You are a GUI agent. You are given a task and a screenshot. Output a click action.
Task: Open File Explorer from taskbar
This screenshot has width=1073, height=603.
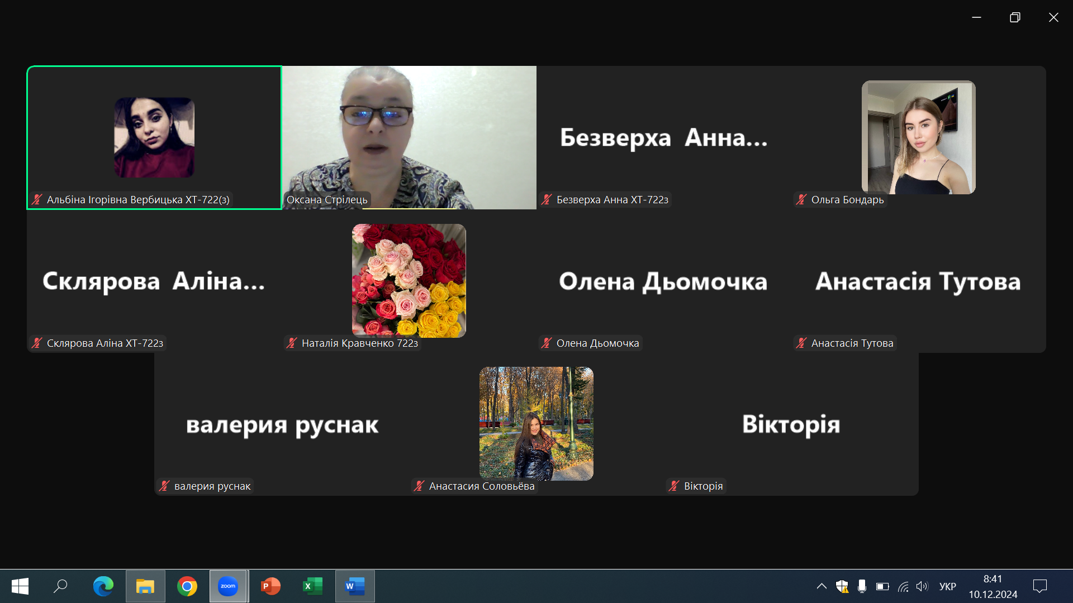(x=145, y=586)
